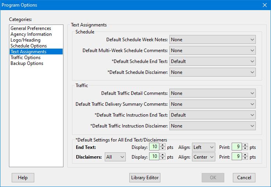Increase End Text Print point size
Viewport: 271px width, 187px height.
point(245,145)
